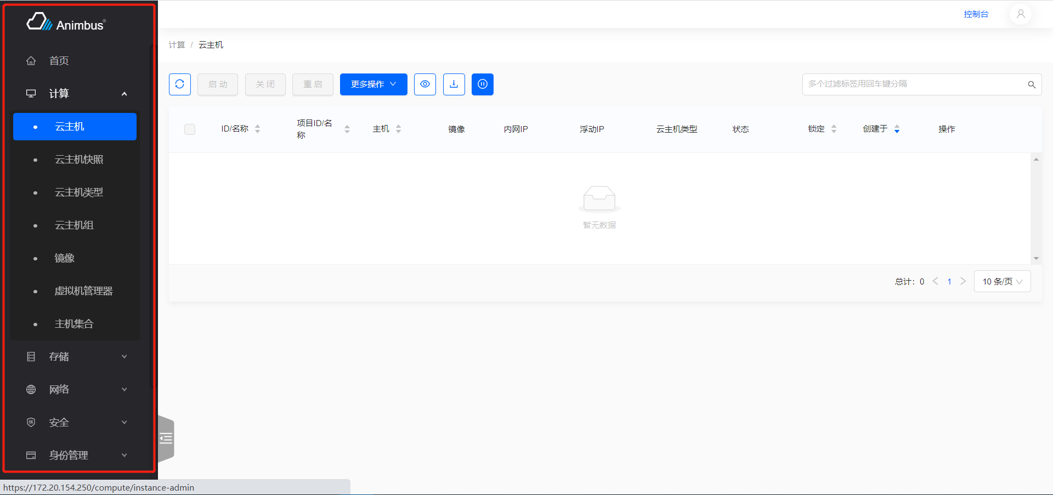Click the 安全 shield icon in sidebar
1053x495 pixels.
click(31, 422)
